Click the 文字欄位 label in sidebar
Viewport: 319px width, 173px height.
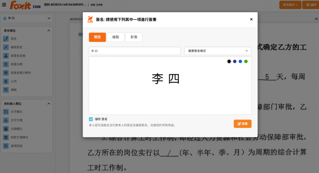pos(16,112)
